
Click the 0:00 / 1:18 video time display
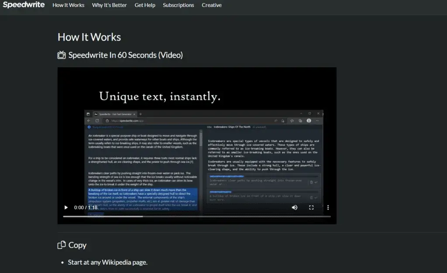point(86,207)
